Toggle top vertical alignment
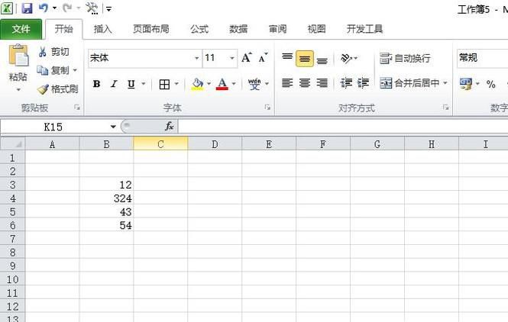Screen dimensions: 508x322 287,58
